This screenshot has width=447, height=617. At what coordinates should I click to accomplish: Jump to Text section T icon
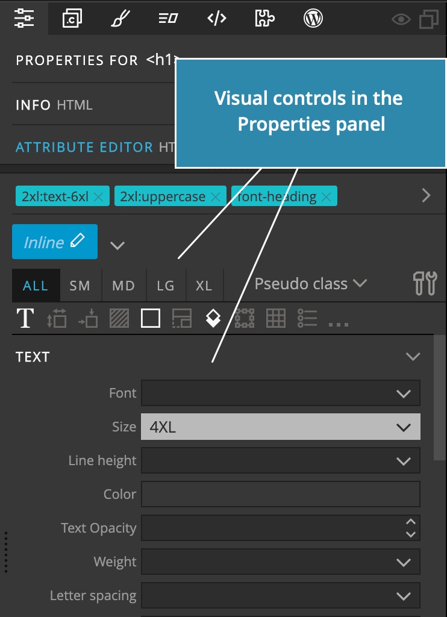tap(25, 318)
